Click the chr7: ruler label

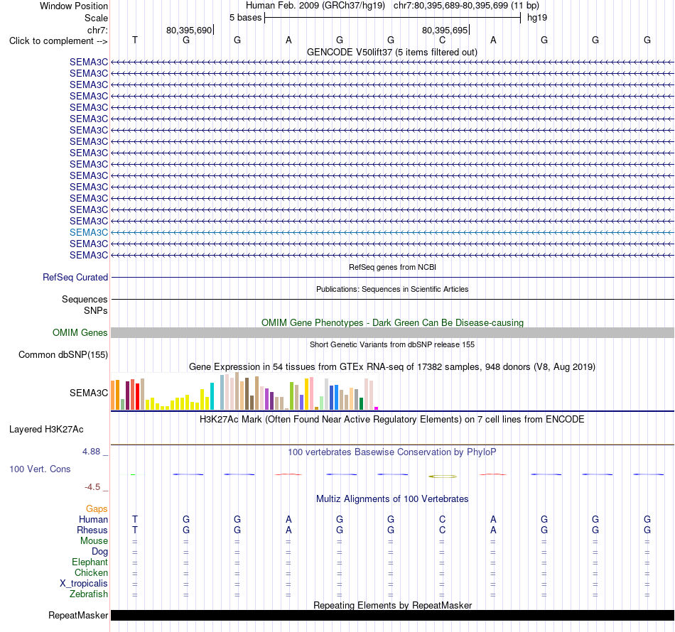pyautogui.click(x=97, y=30)
